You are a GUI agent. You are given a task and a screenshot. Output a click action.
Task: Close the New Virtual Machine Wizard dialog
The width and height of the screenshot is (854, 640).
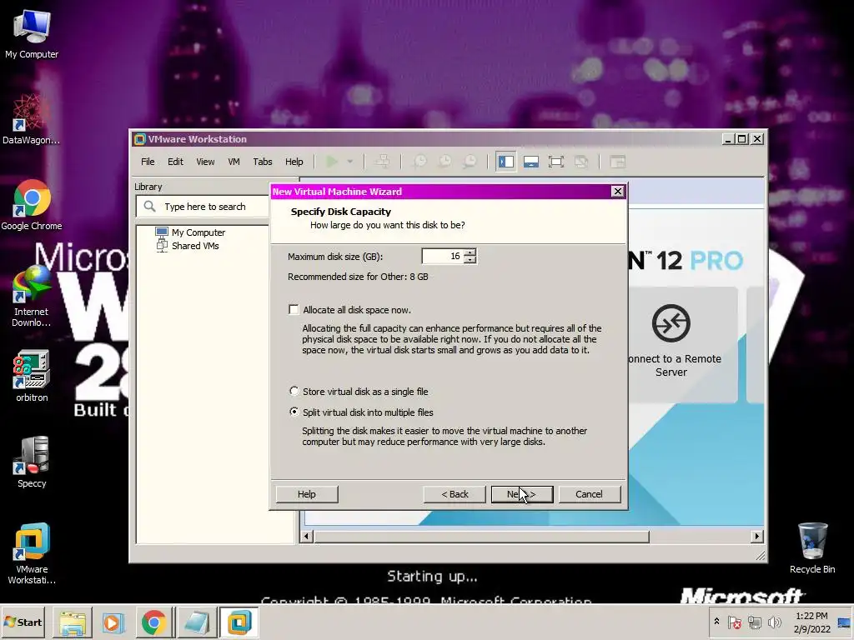pos(617,191)
